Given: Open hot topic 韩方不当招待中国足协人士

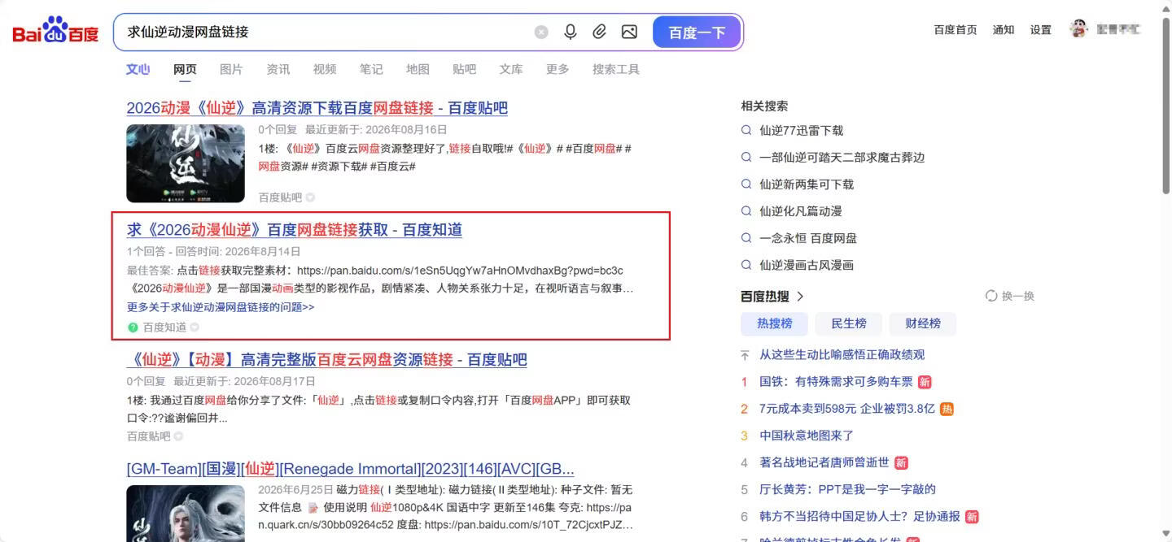Looking at the screenshot, I should coord(859,516).
